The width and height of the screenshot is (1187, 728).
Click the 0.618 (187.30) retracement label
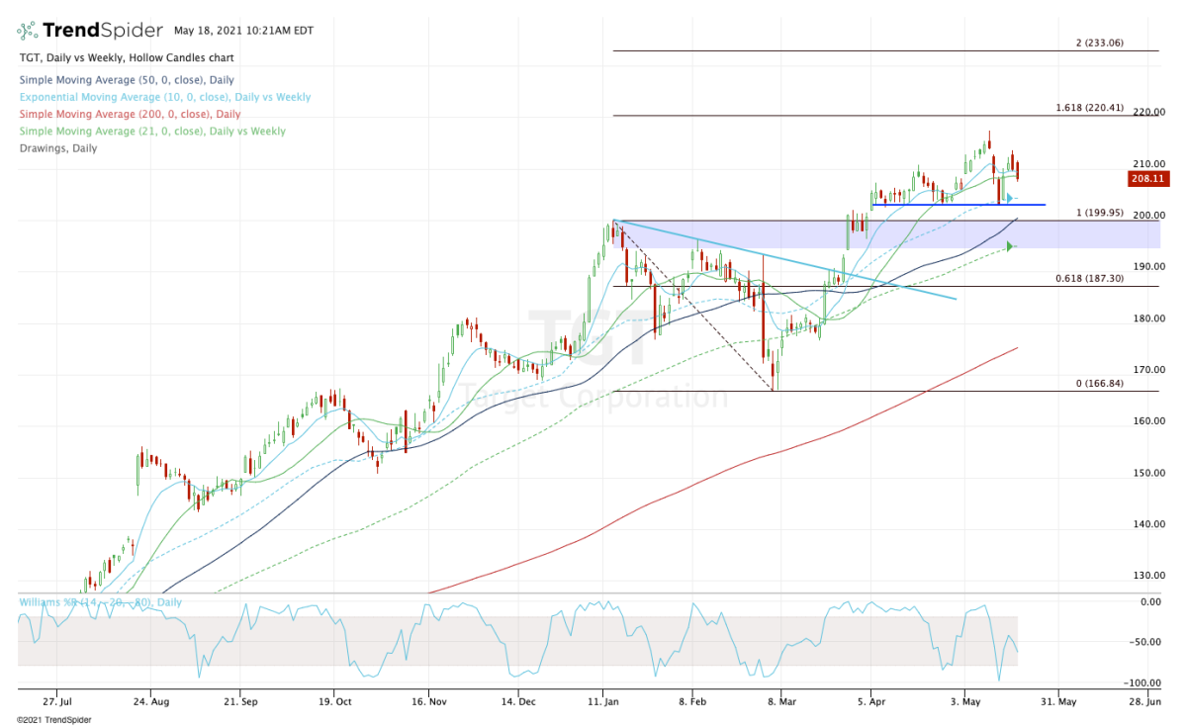click(x=1088, y=278)
